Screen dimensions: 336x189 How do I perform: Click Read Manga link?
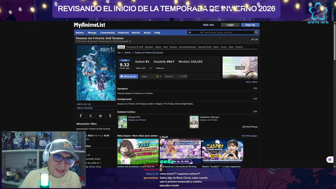(250, 127)
